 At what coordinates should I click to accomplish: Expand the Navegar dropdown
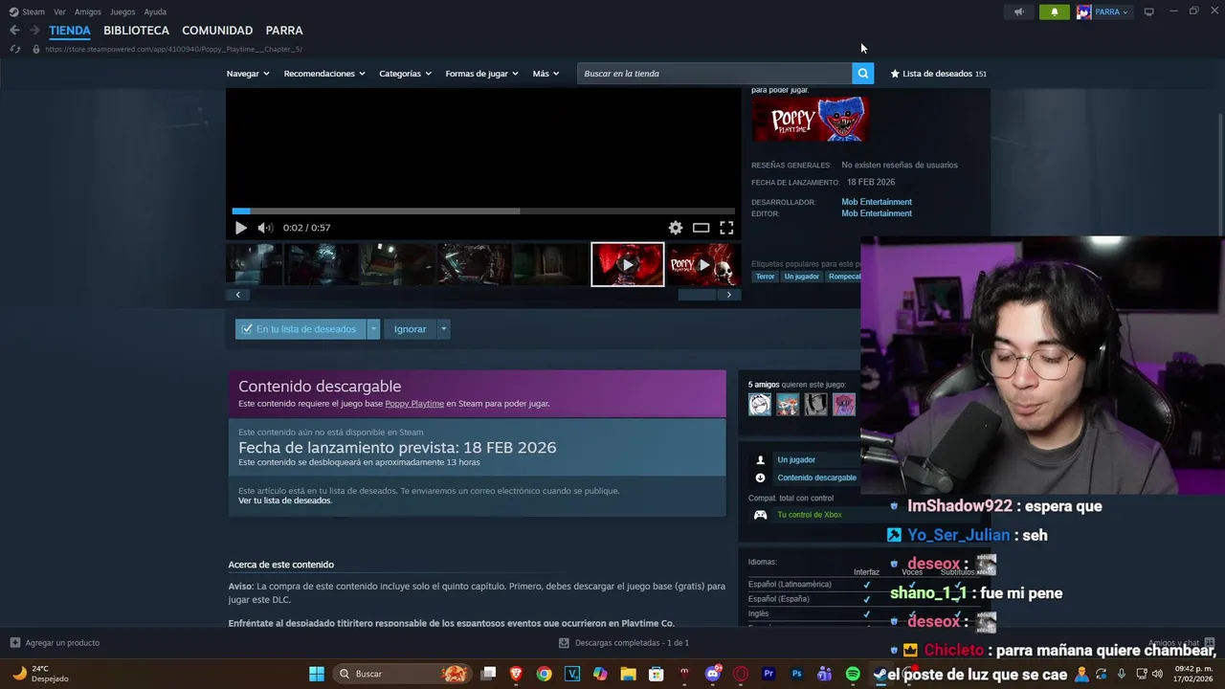pos(248,74)
